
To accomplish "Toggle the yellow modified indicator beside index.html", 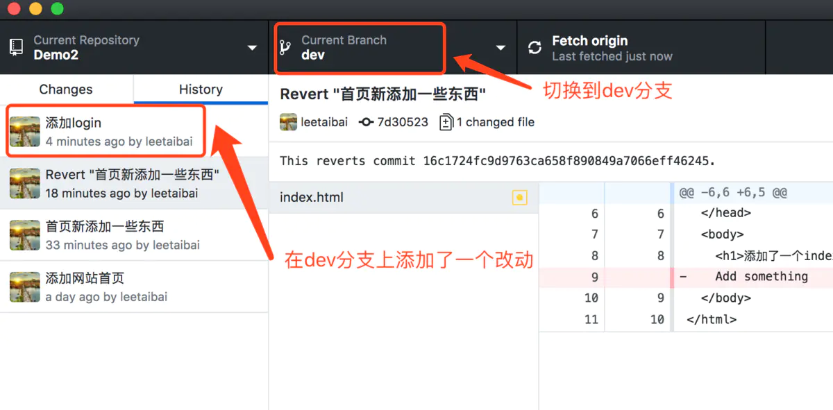I will pyautogui.click(x=519, y=197).
